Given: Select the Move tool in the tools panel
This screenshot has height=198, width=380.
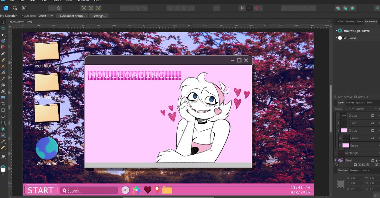Looking at the screenshot, I should coord(3,22).
